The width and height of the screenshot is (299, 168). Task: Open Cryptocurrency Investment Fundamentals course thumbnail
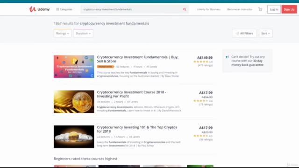74,66
